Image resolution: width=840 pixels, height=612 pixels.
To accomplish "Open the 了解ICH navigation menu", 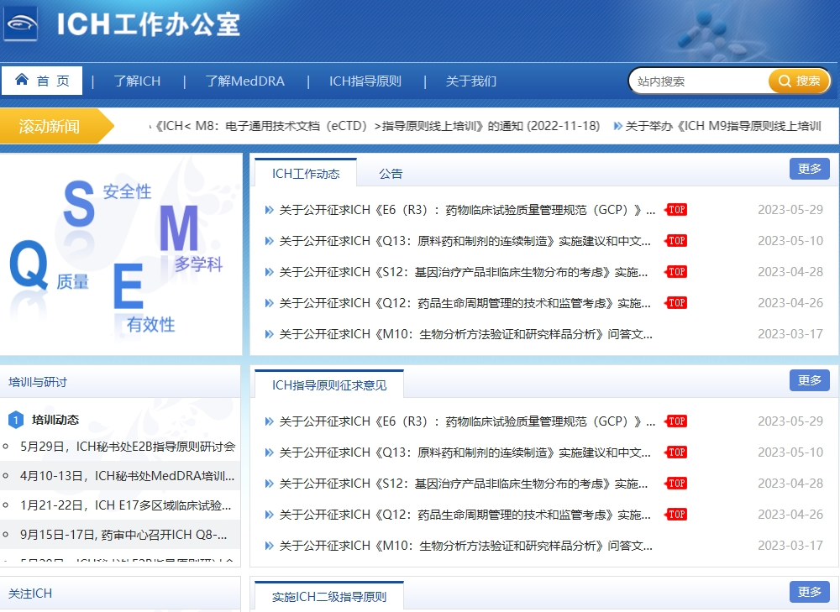I will pyautogui.click(x=137, y=81).
